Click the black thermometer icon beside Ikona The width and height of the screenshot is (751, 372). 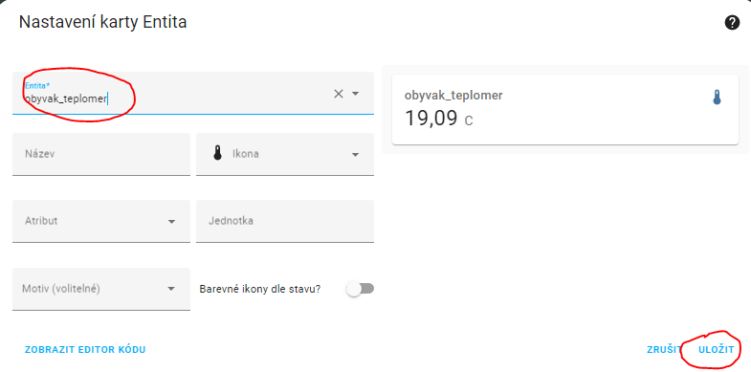point(217,154)
